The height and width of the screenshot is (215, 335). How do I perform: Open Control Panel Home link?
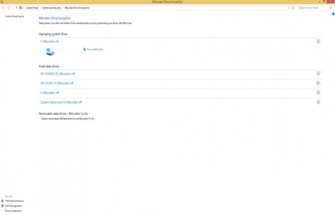pos(15,16)
